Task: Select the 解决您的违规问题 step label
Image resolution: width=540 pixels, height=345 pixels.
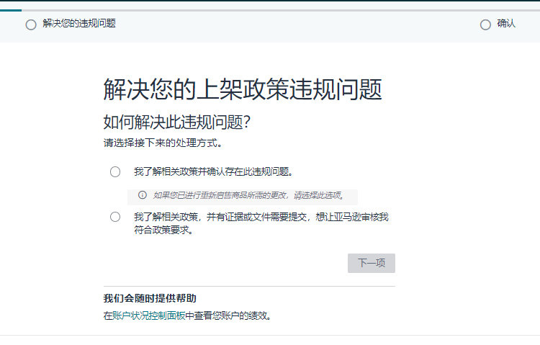Action: pyautogui.click(x=79, y=24)
